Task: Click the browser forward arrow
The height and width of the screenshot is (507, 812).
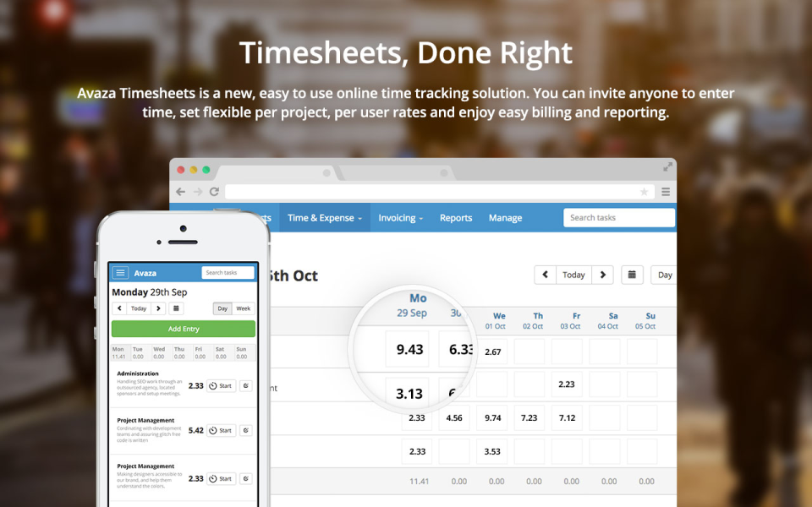Action: click(x=198, y=192)
